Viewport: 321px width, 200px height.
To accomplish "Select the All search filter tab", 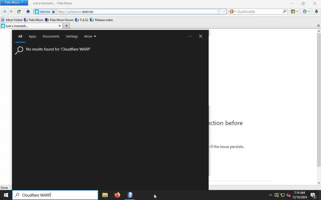I will [x=20, y=36].
